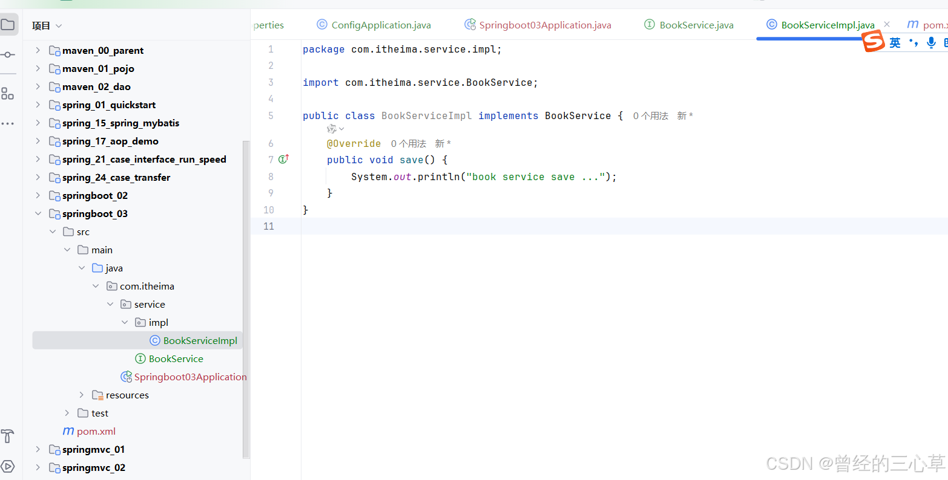
Task: Click the pom.xml tab Maven icon
Action: [913, 25]
